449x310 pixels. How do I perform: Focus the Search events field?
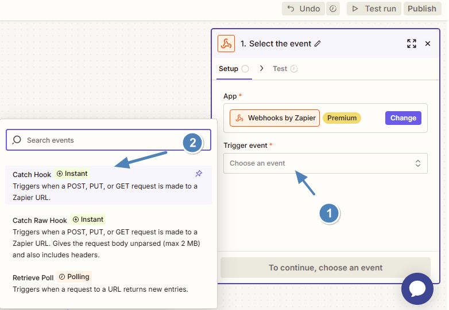(109, 140)
